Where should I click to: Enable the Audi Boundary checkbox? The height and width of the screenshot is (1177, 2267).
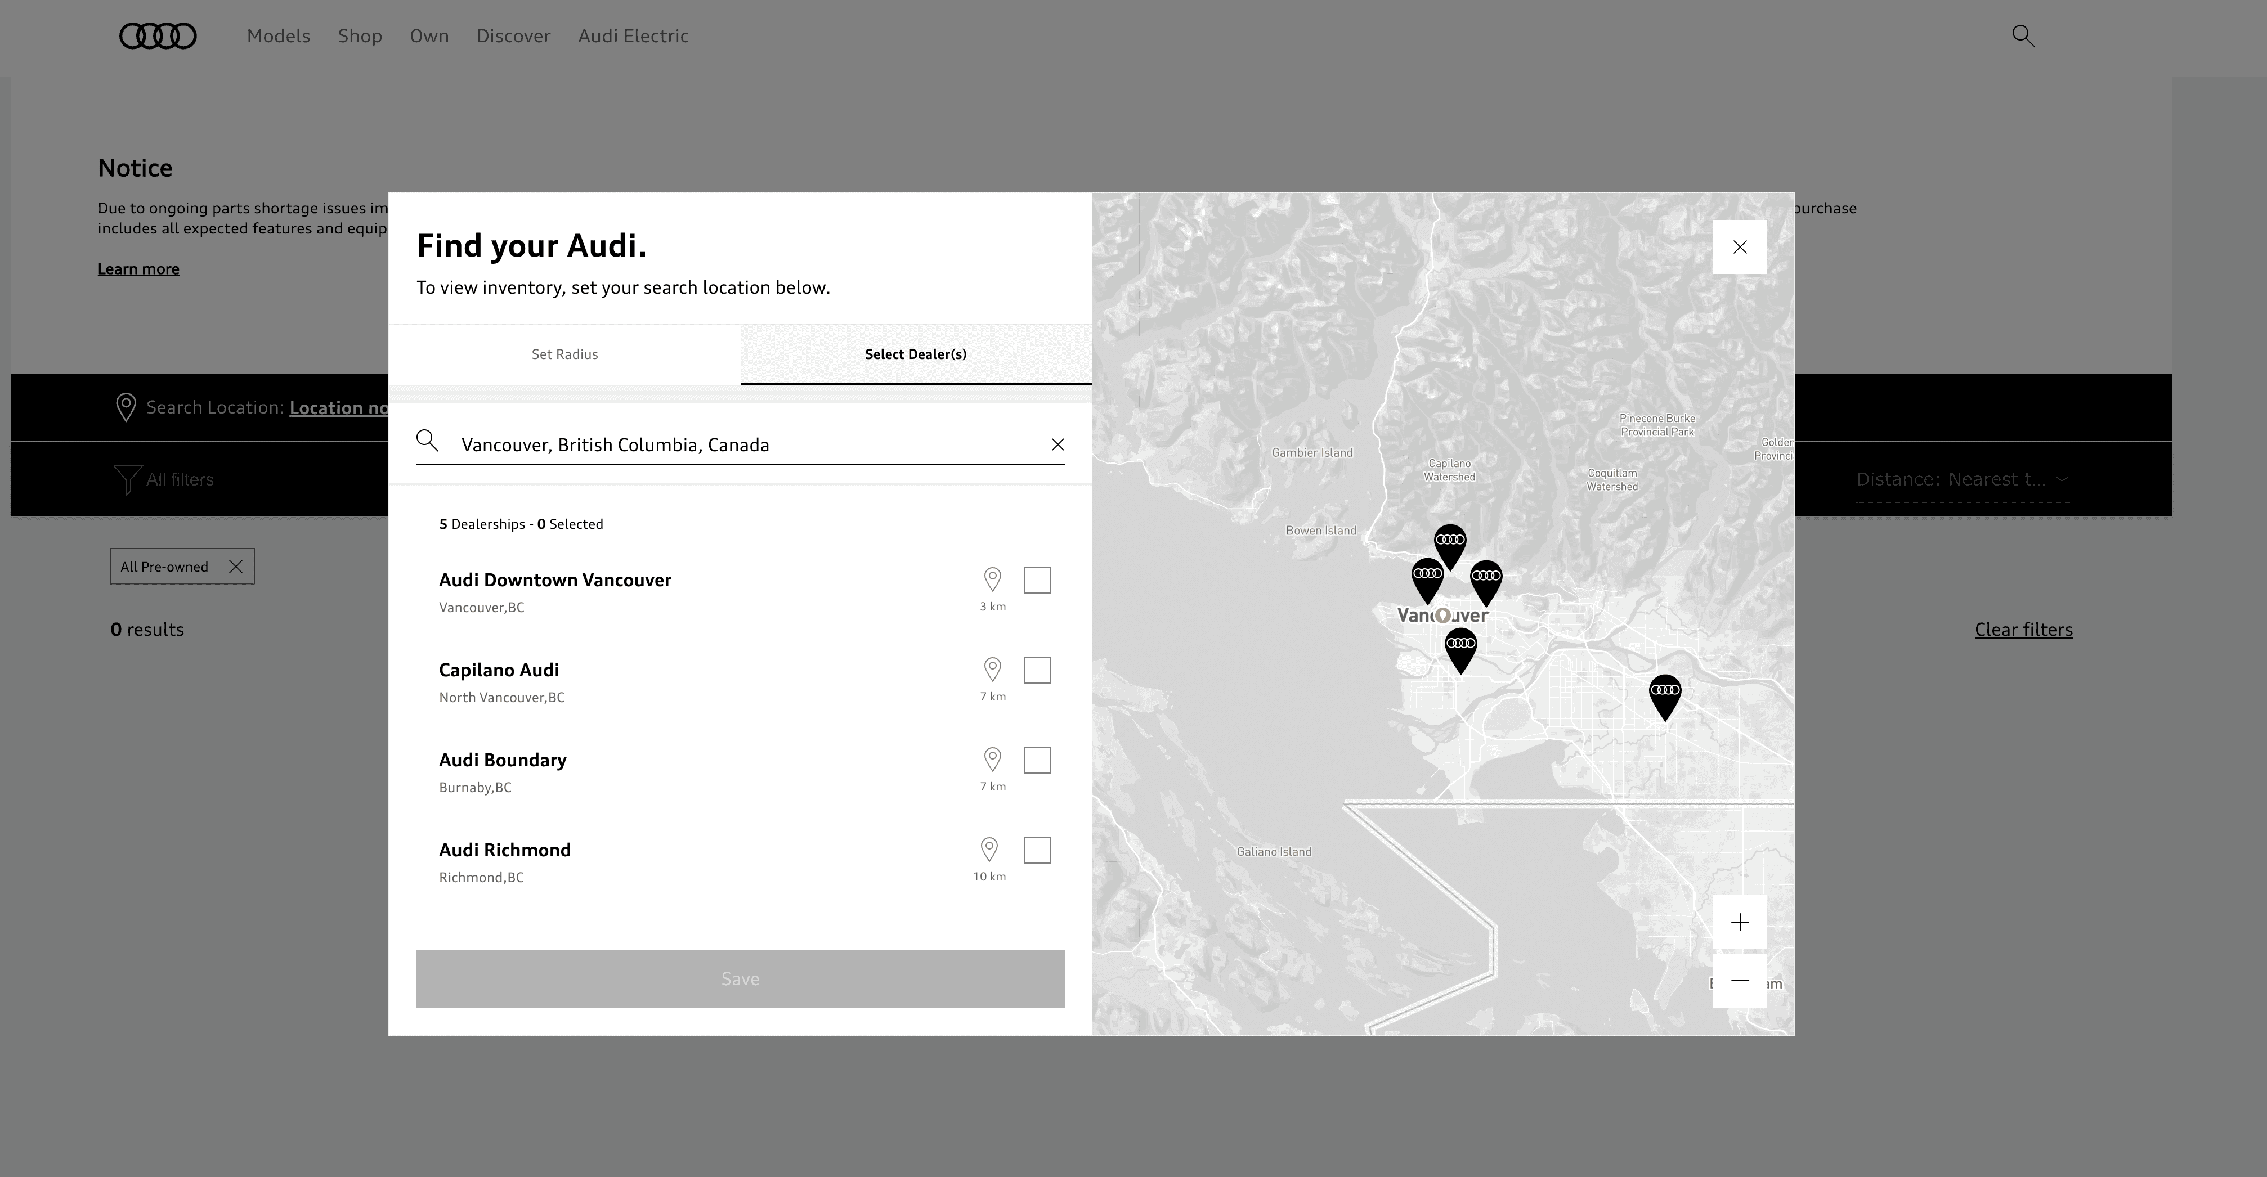point(1038,760)
